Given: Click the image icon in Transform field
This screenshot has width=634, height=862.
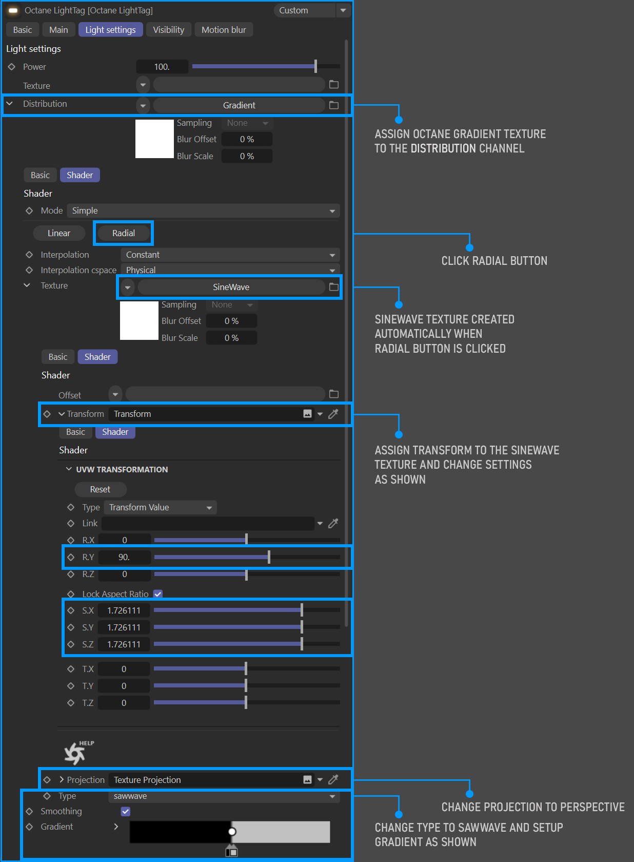Looking at the screenshot, I should point(307,414).
